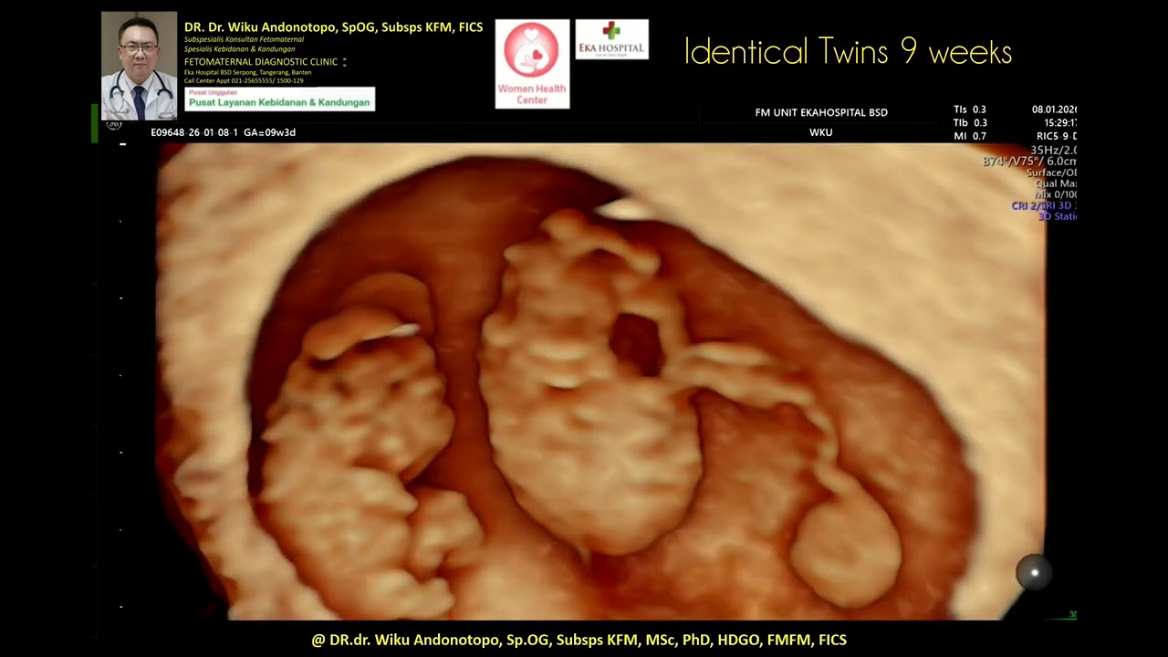
Task: Click the 'Mix 0/100' setting text
Action: (1054, 194)
